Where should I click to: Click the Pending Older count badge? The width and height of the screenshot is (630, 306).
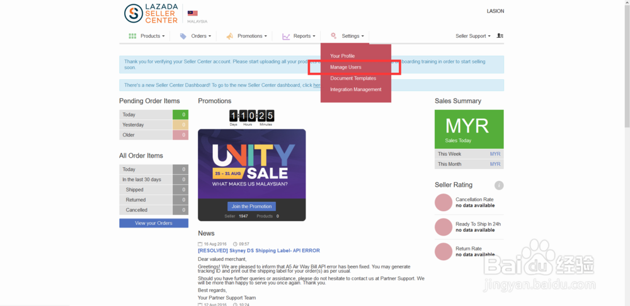[x=180, y=135]
